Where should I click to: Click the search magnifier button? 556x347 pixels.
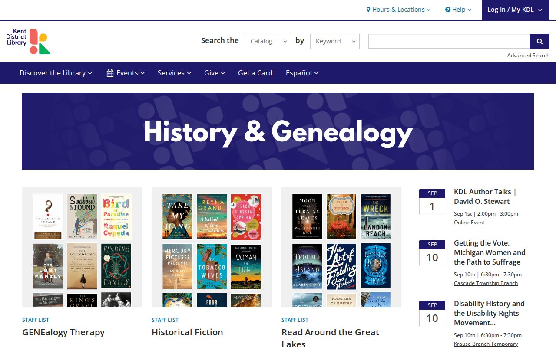coord(539,41)
